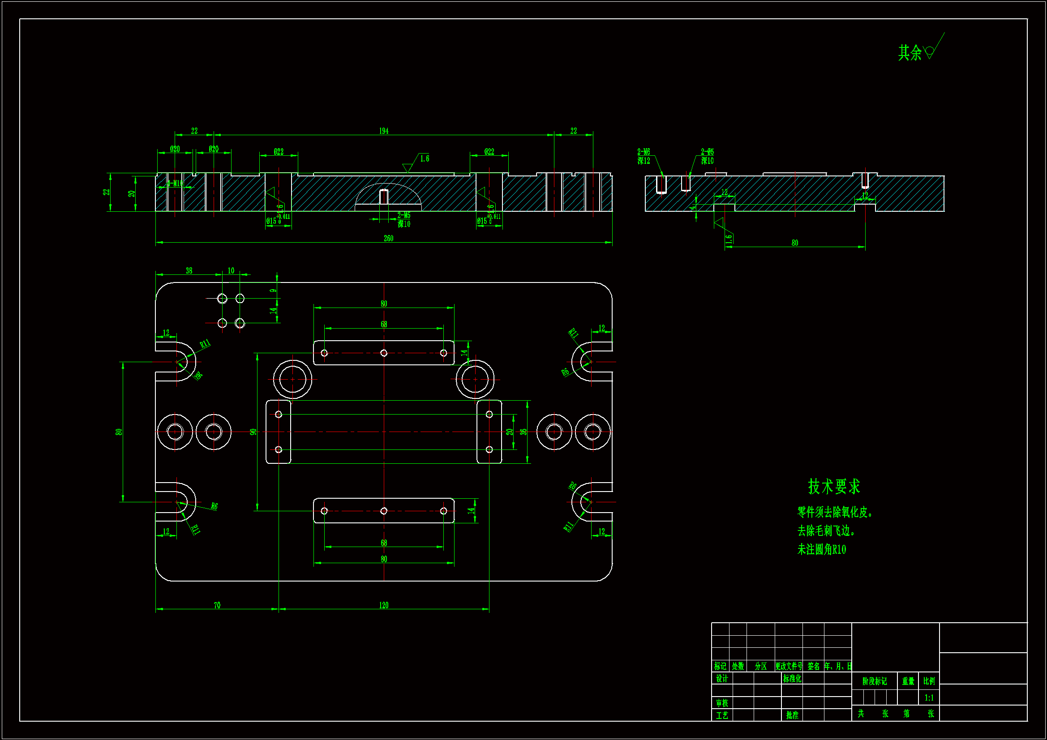Select the 2-M5 深10 label
The image size is (1047, 740).
pos(404,219)
